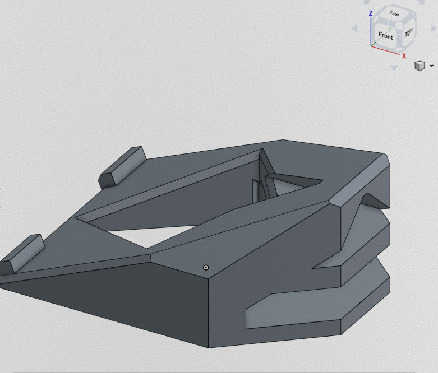438x373 pixels.
Task: Select the Top face of view cube
Action: point(394,13)
